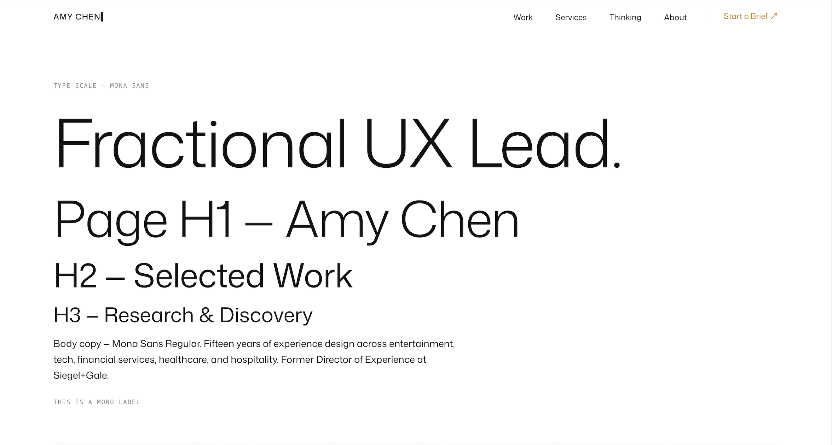Click the THIS IS A MONO LABEL text
832x445 pixels.
pos(97,402)
